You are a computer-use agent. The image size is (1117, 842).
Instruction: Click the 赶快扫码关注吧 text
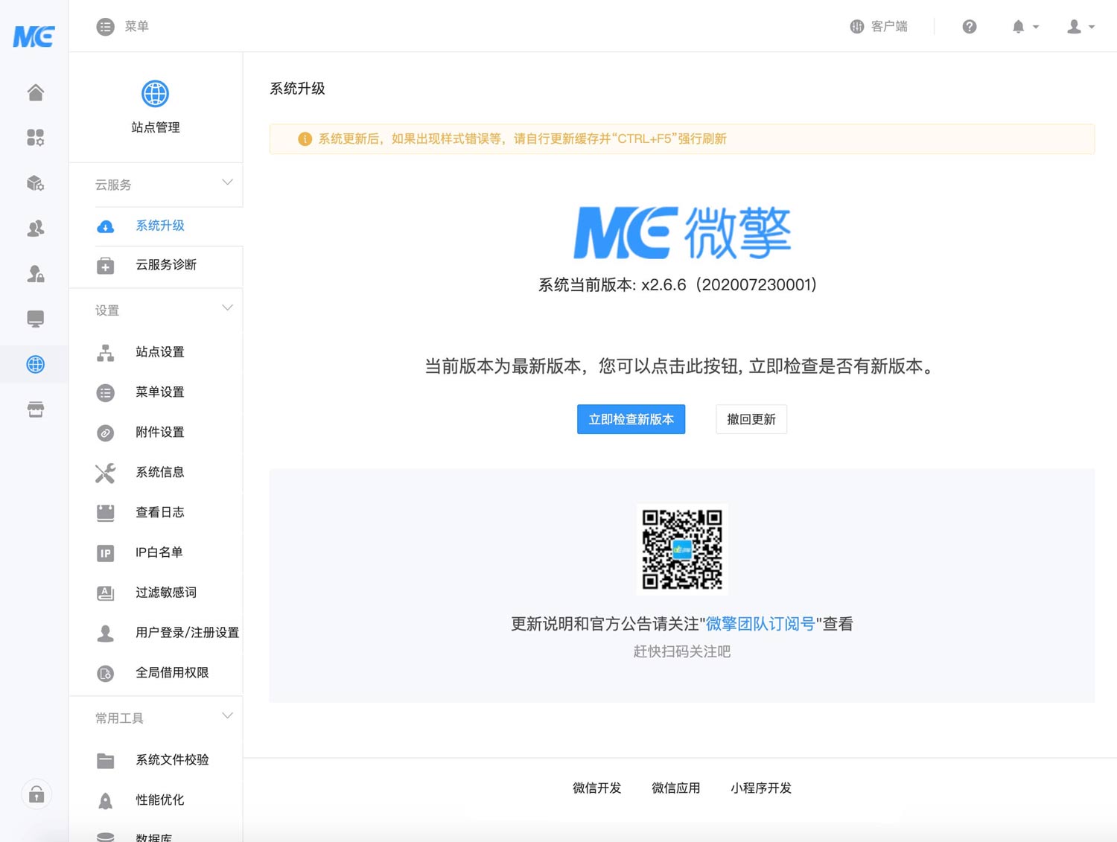point(682,652)
